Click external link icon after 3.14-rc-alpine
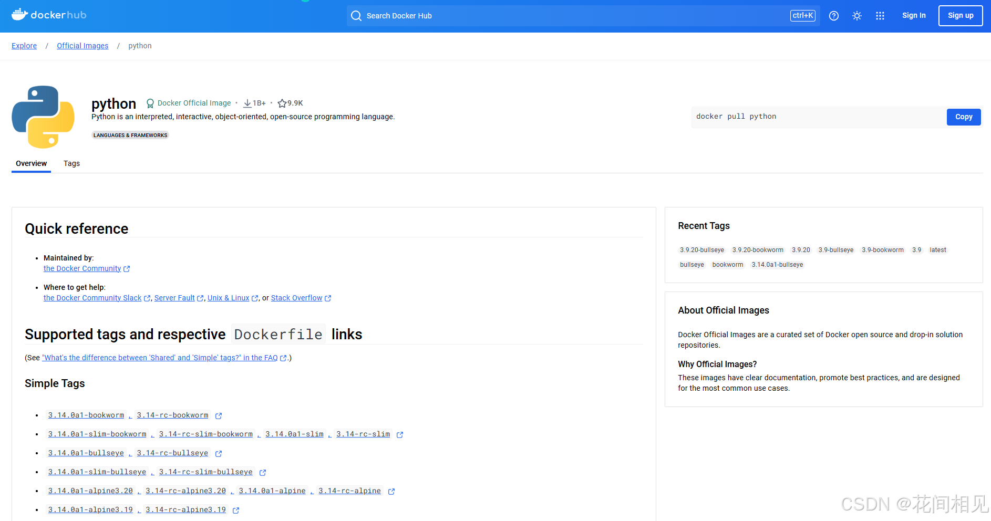Screen dimensions: 991x521 pyautogui.click(x=391, y=492)
